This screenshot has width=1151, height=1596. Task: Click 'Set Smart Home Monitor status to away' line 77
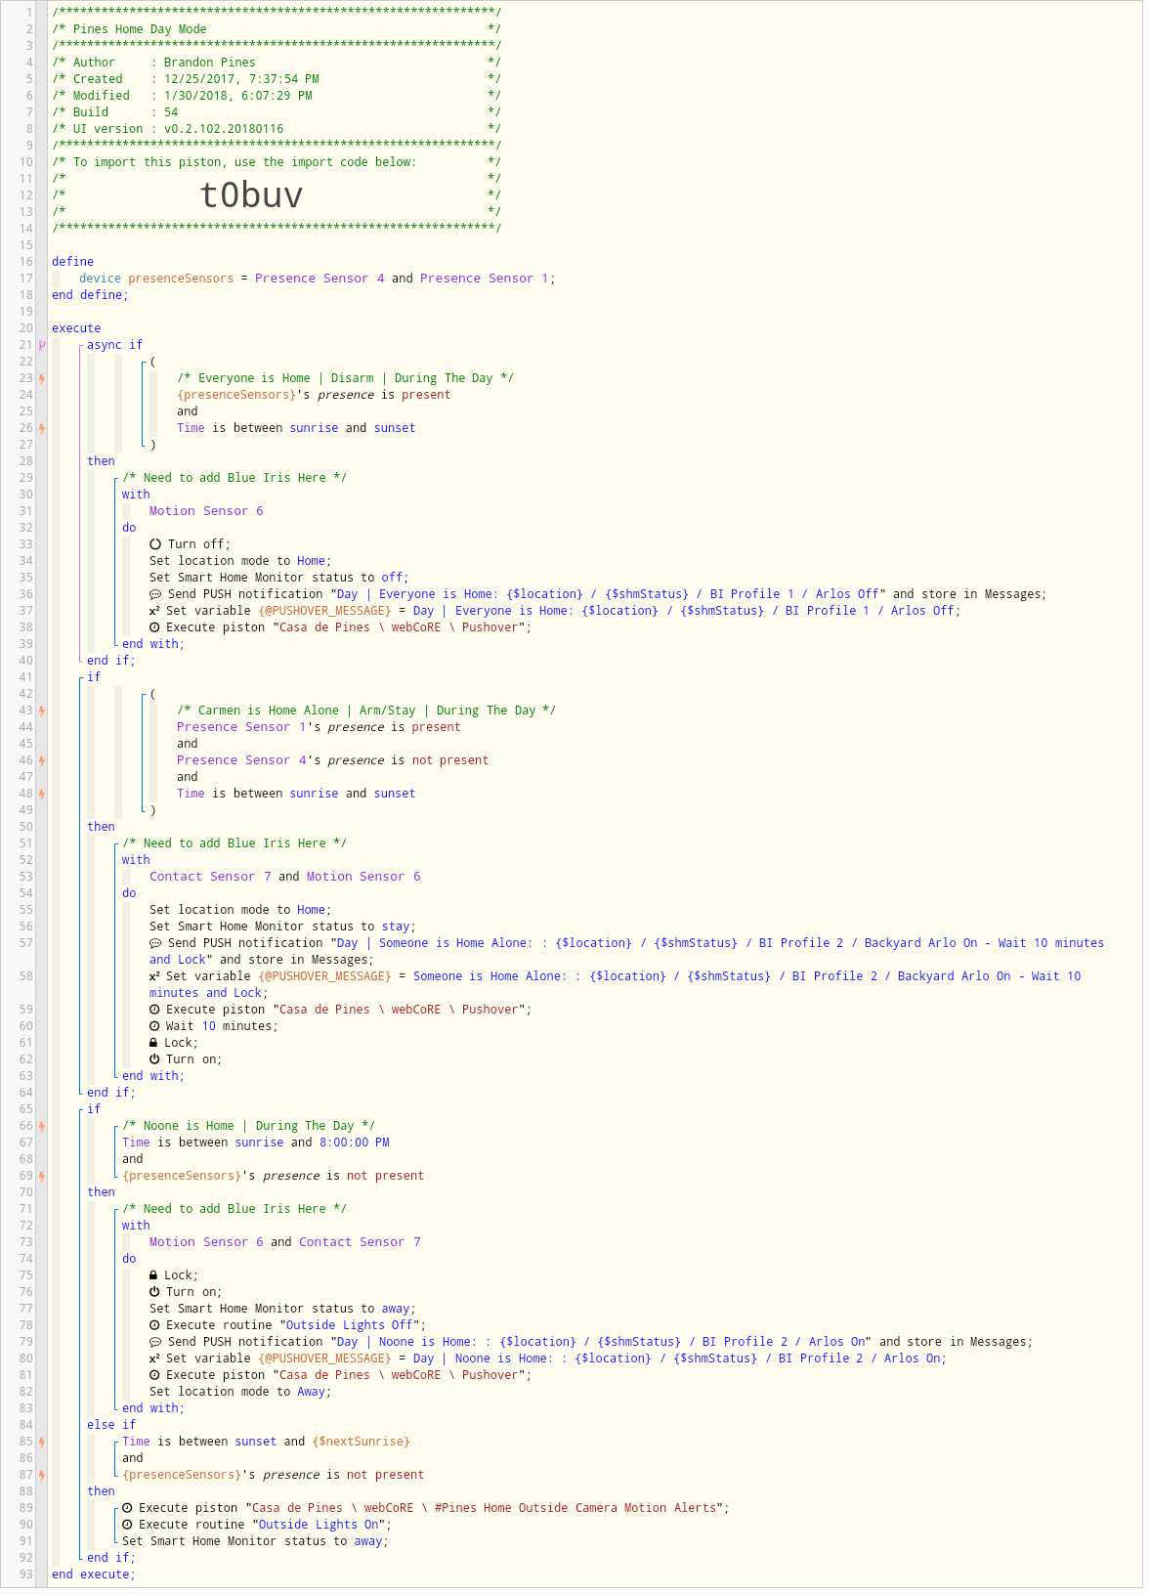coord(282,1309)
